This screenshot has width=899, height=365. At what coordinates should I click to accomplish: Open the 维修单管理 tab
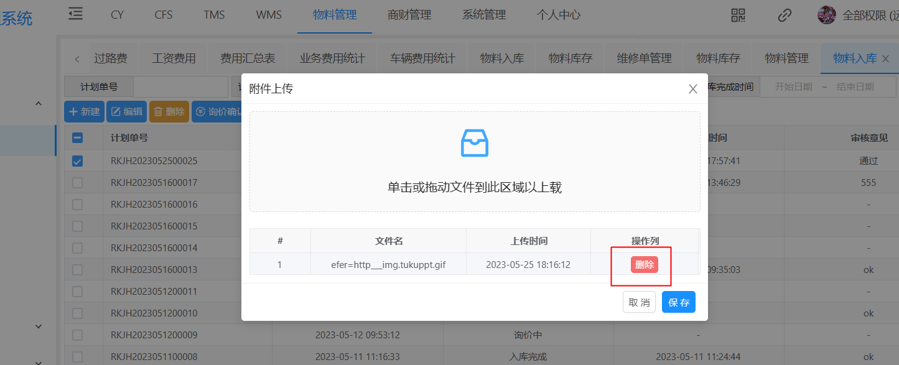click(644, 58)
